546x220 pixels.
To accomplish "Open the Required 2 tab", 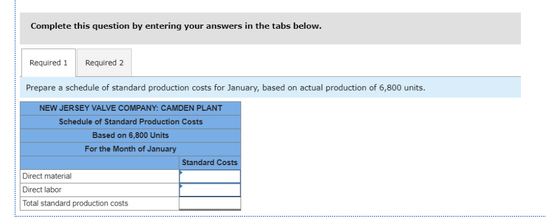I will 104,62.
